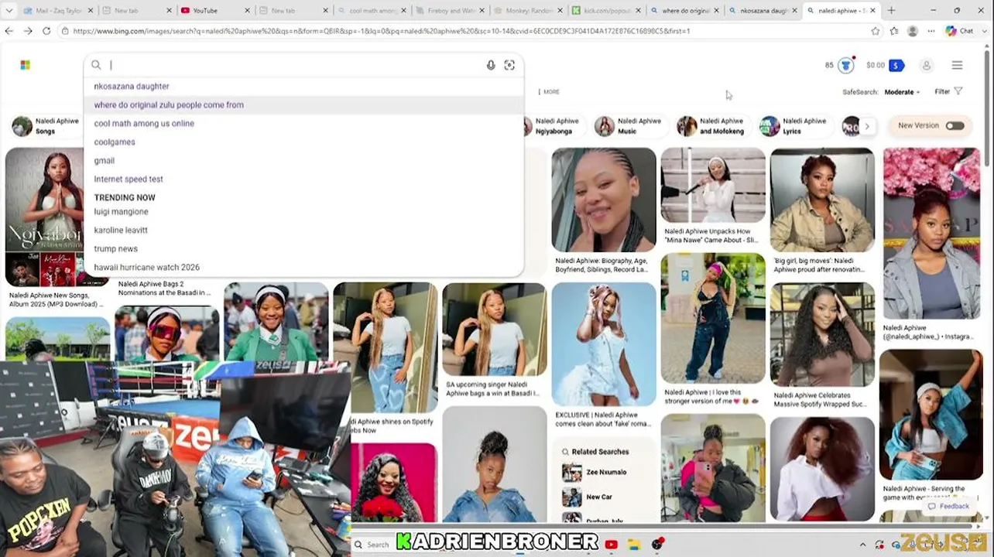Click the Windows taskbar Search box
Viewport: 994px width, 557px height.
[373, 545]
